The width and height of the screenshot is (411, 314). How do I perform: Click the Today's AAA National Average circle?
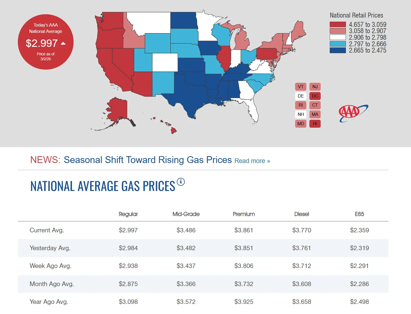pyautogui.click(x=46, y=42)
